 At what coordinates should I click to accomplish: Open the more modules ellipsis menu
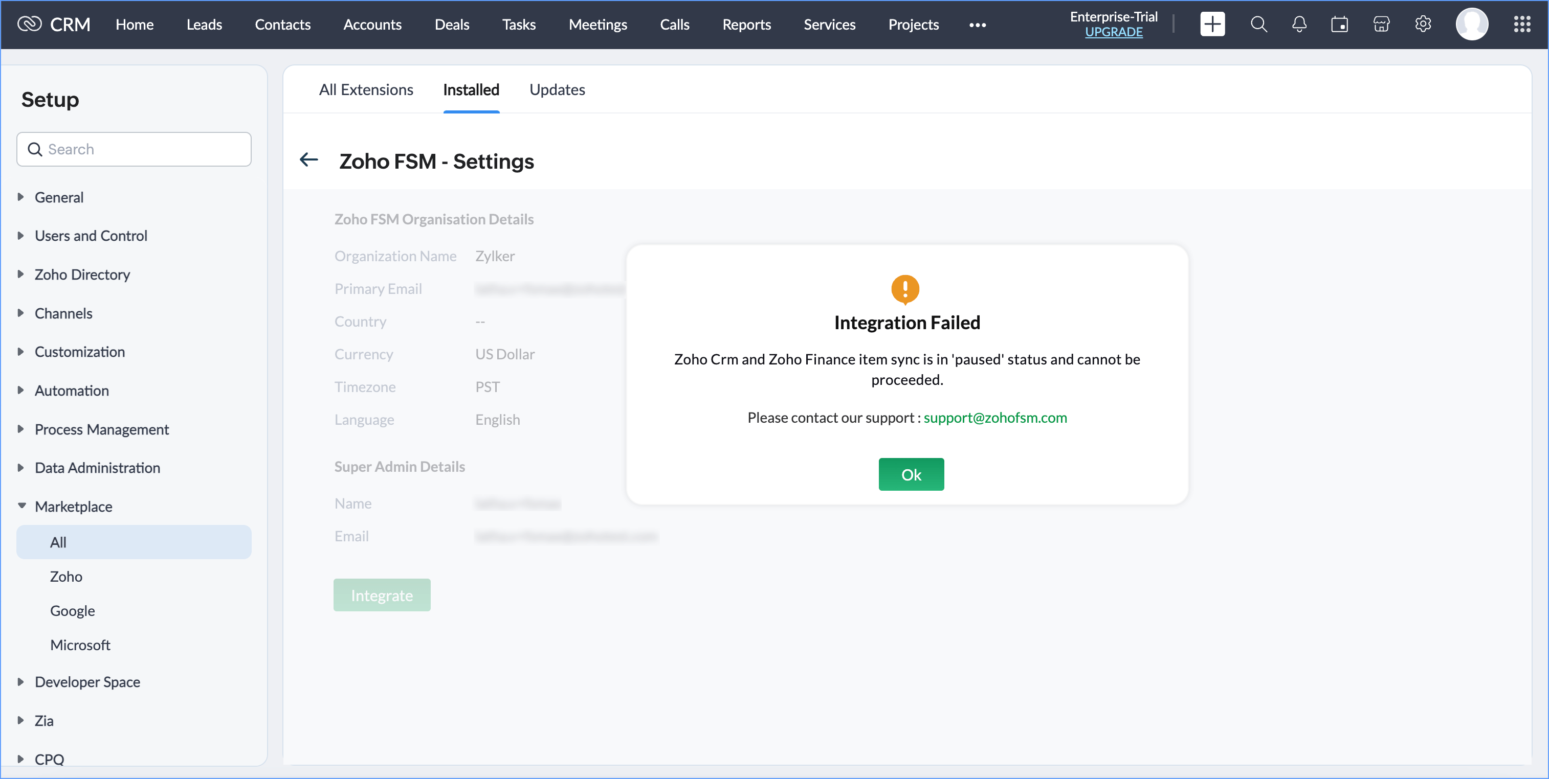click(x=977, y=25)
